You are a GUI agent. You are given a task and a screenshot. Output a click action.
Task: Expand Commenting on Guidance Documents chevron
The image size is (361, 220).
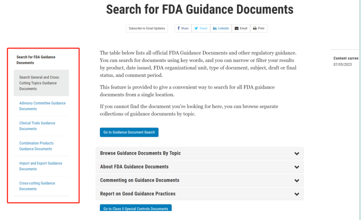pos(297,181)
